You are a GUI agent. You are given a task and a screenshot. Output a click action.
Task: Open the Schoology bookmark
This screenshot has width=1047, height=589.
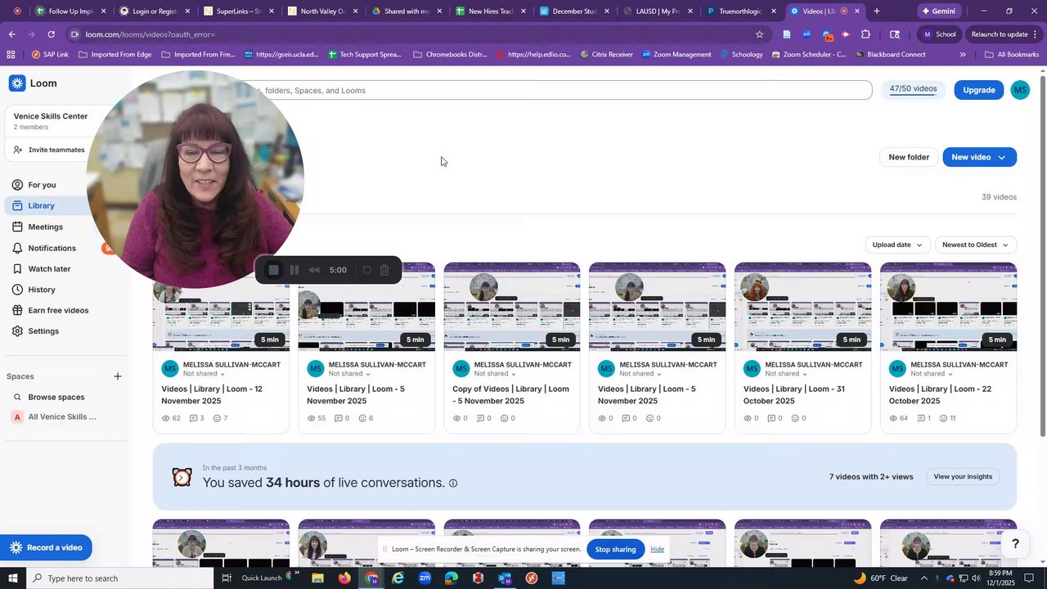pyautogui.click(x=740, y=55)
